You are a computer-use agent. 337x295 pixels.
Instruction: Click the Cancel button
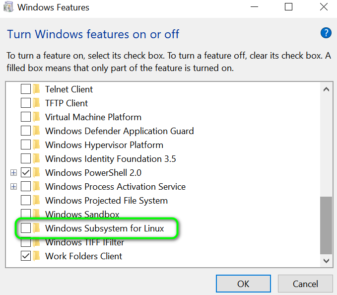[305, 284]
